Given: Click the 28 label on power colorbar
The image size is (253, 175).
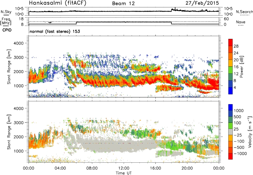Looking at the screenshot, I should 236,46.
